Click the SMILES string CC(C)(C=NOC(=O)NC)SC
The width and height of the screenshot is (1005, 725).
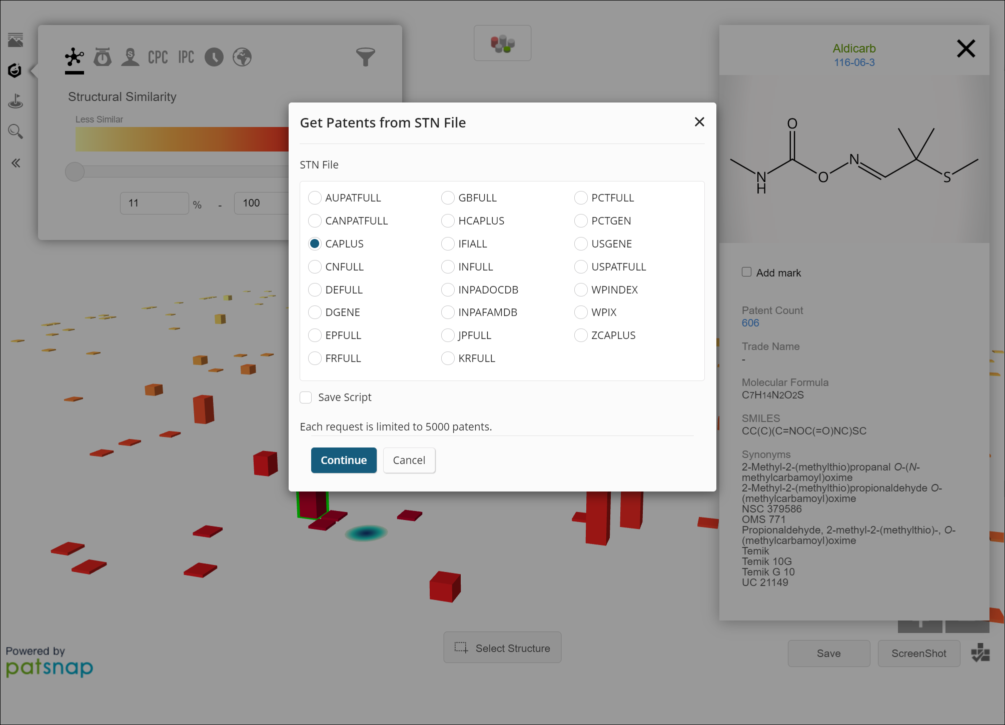pyautogui.click(x=804, y=431)
